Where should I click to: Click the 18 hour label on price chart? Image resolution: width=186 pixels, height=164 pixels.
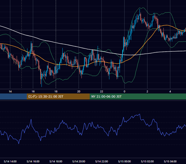[x=56, y=91]
